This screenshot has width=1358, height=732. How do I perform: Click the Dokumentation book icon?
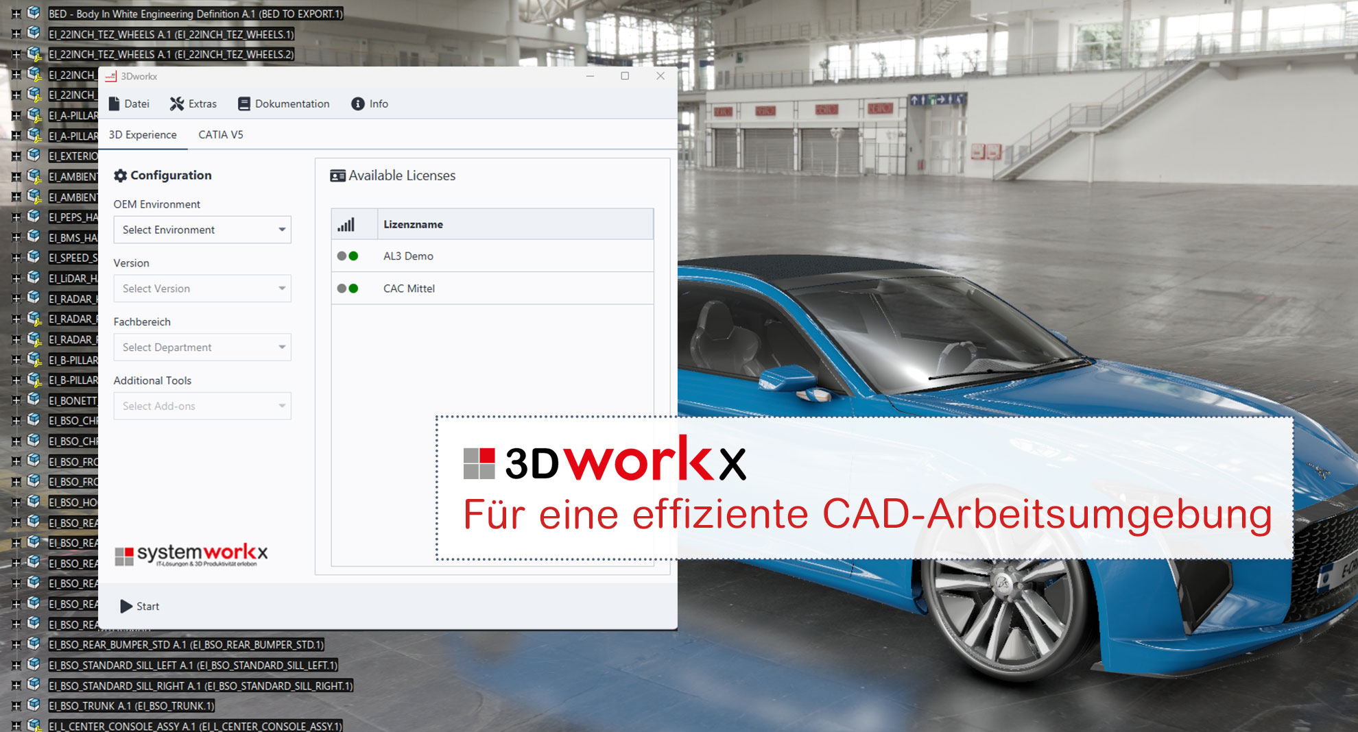244,103
